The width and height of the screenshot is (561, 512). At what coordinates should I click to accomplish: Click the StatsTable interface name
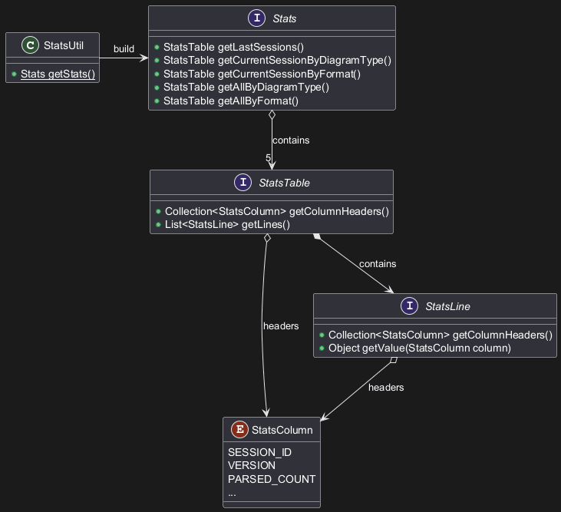coord(284,183)
